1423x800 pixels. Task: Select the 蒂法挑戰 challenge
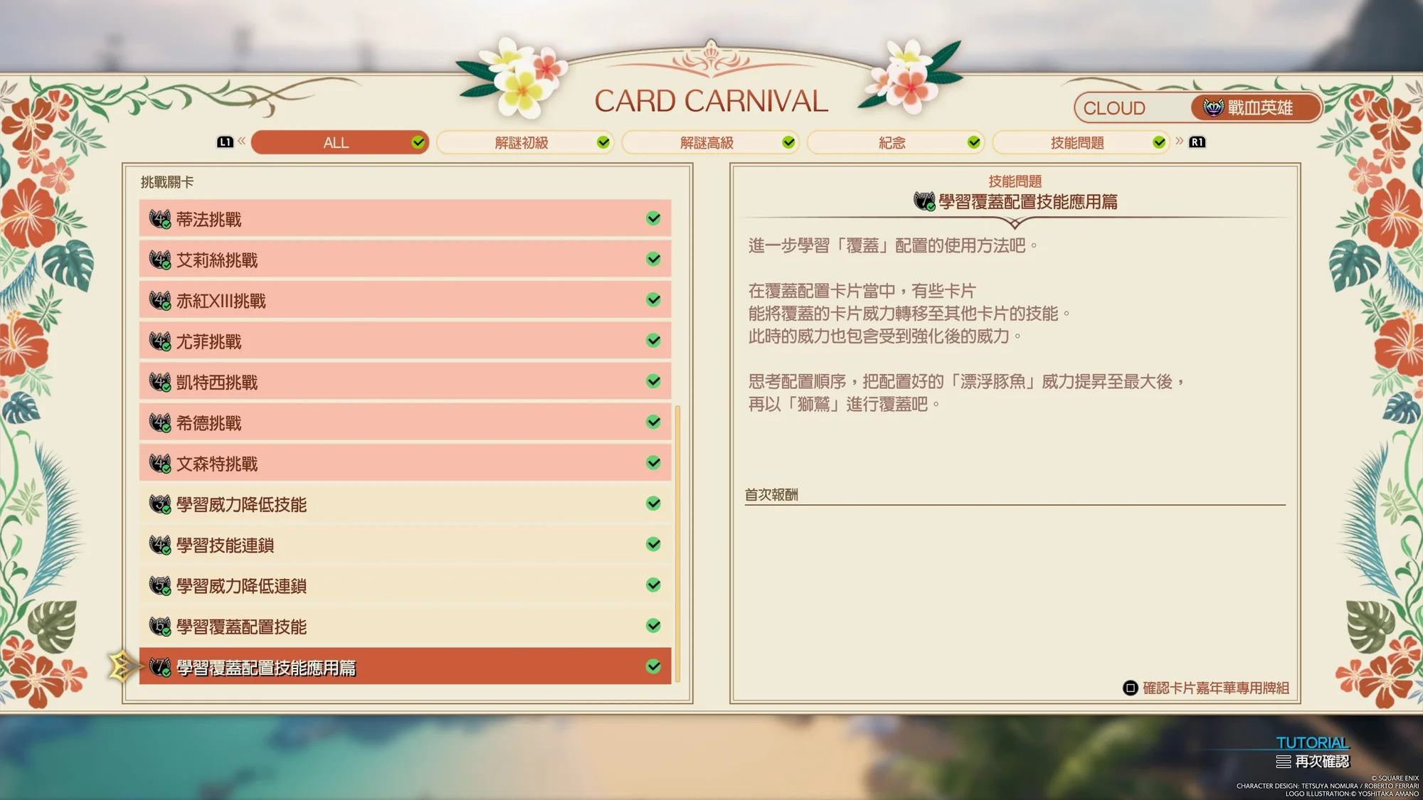pos(405,218)
